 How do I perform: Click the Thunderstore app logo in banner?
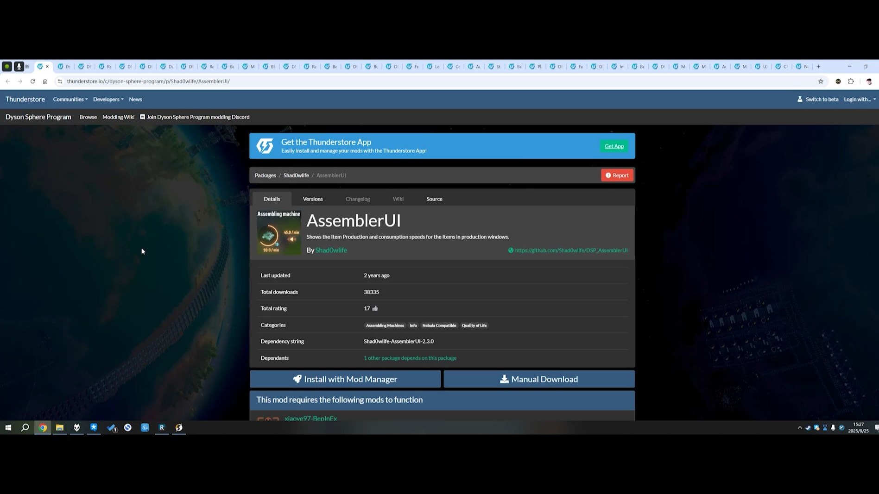(265, 146)
